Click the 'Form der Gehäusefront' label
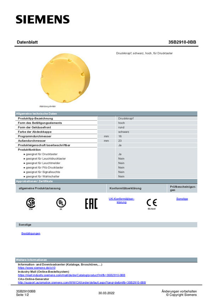Screen dimensions: 213x301 pyautogui.click(x=34, y=127)
